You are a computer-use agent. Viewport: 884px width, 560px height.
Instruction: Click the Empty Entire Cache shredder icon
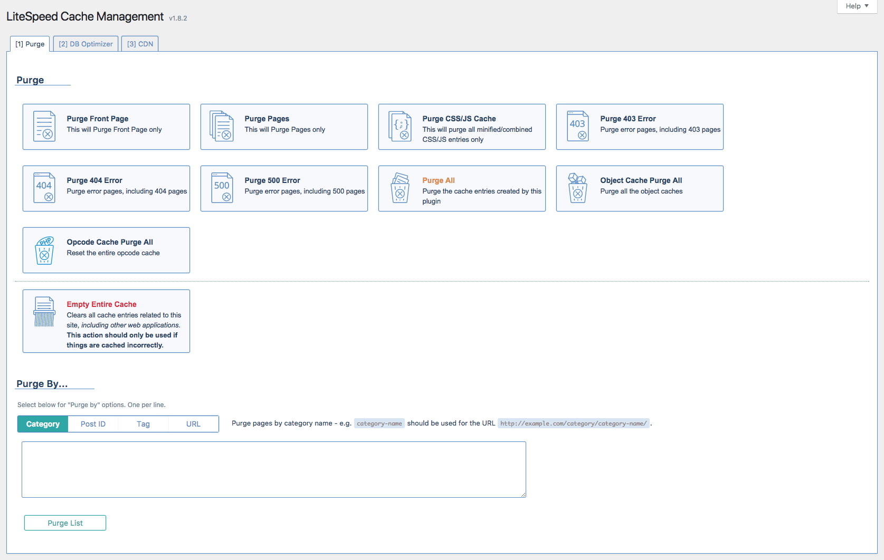(x=44, y=312)
